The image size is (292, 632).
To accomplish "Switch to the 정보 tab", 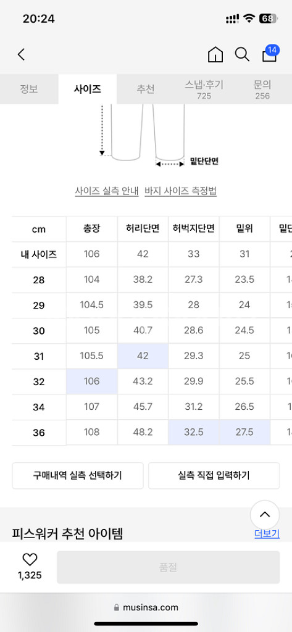I will click(x=29, y=89).
